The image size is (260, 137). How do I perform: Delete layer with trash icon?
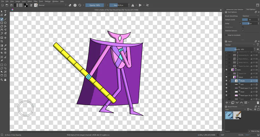pos(258,103)
